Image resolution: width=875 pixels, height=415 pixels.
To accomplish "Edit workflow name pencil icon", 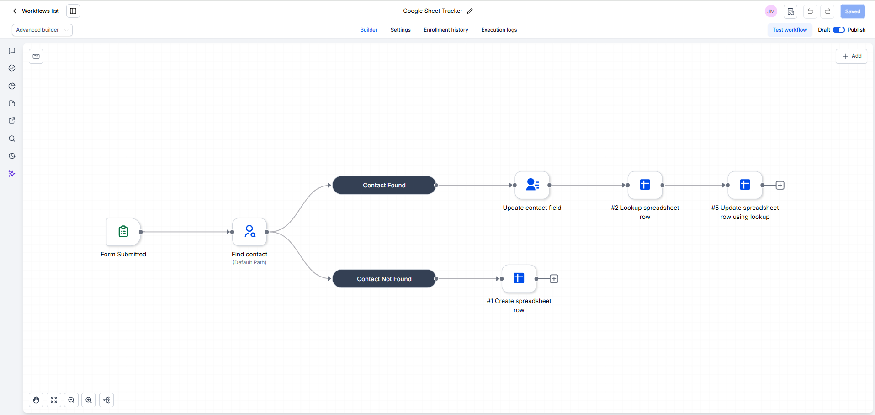I will pyautogui.click(x=470, y=11).
